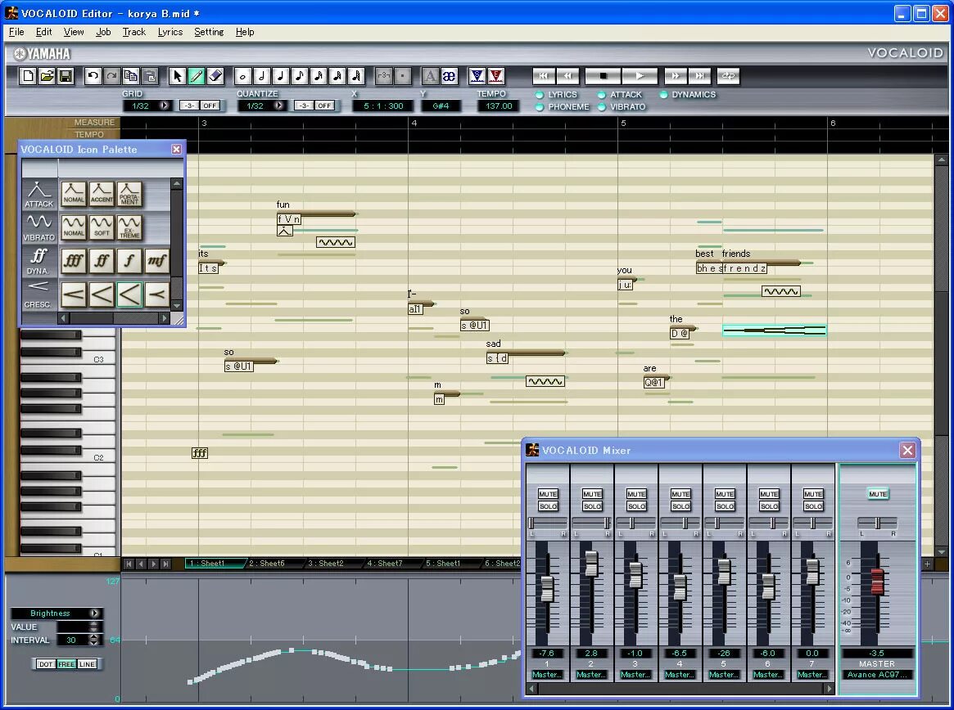The width and height of the screenshot is (954, 710).
Task: Solo mixer channel 3
Action: pyautogui.click(x=636, y=506)
